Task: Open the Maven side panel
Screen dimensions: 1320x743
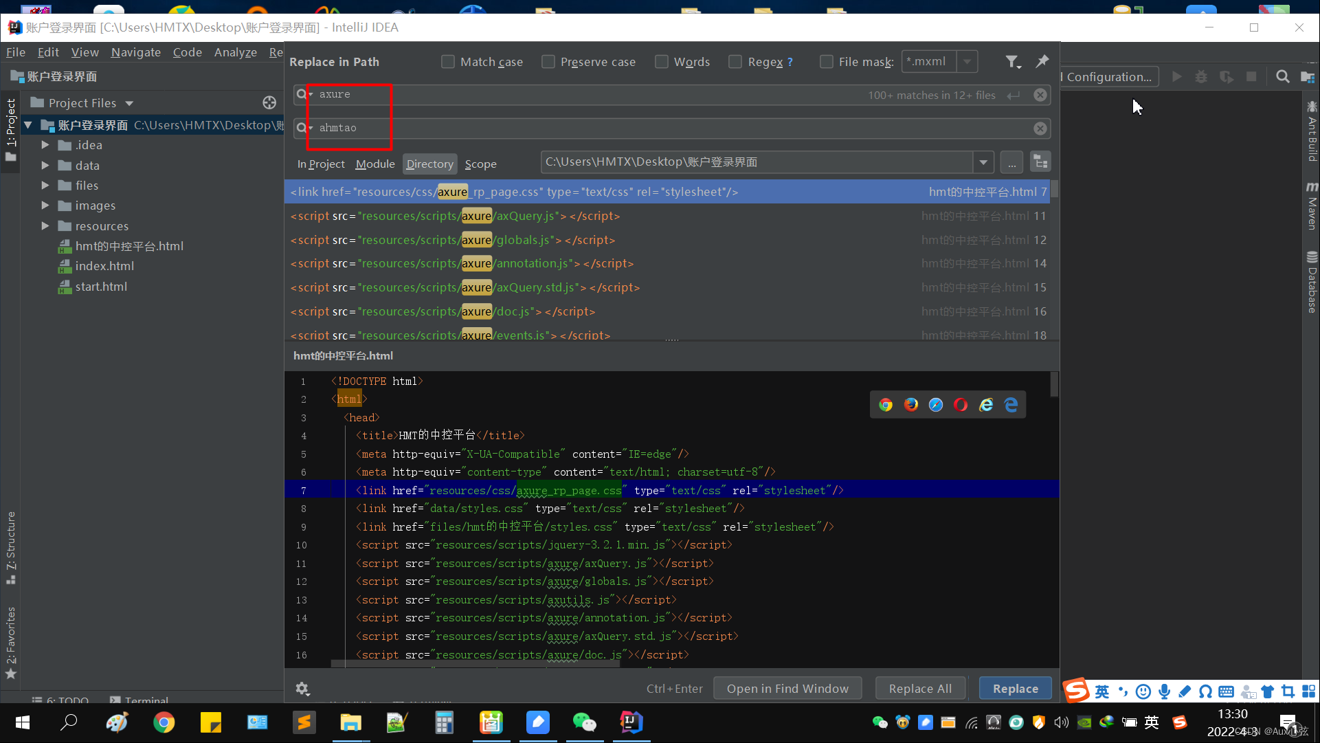Action: (1312, 206)
